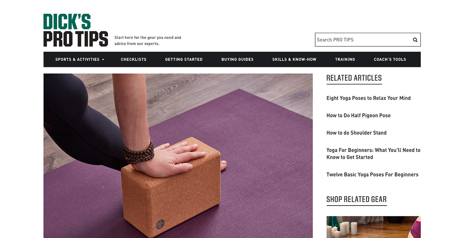Open How to Do Half Pigeon Pose article

pos(358,115)
